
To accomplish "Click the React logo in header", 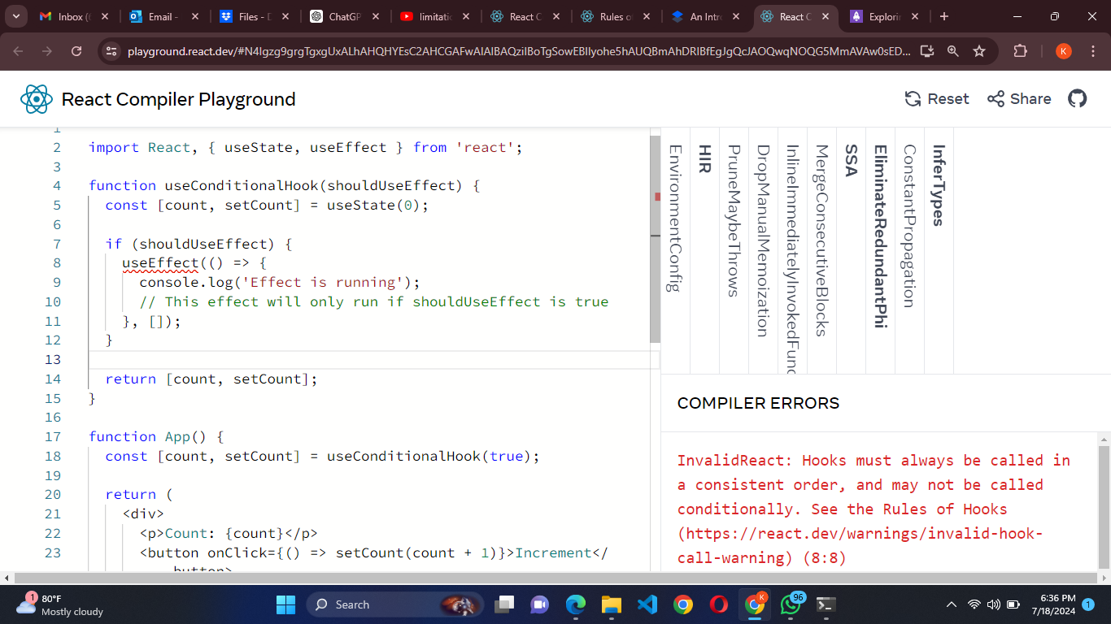I will point(37,99).
